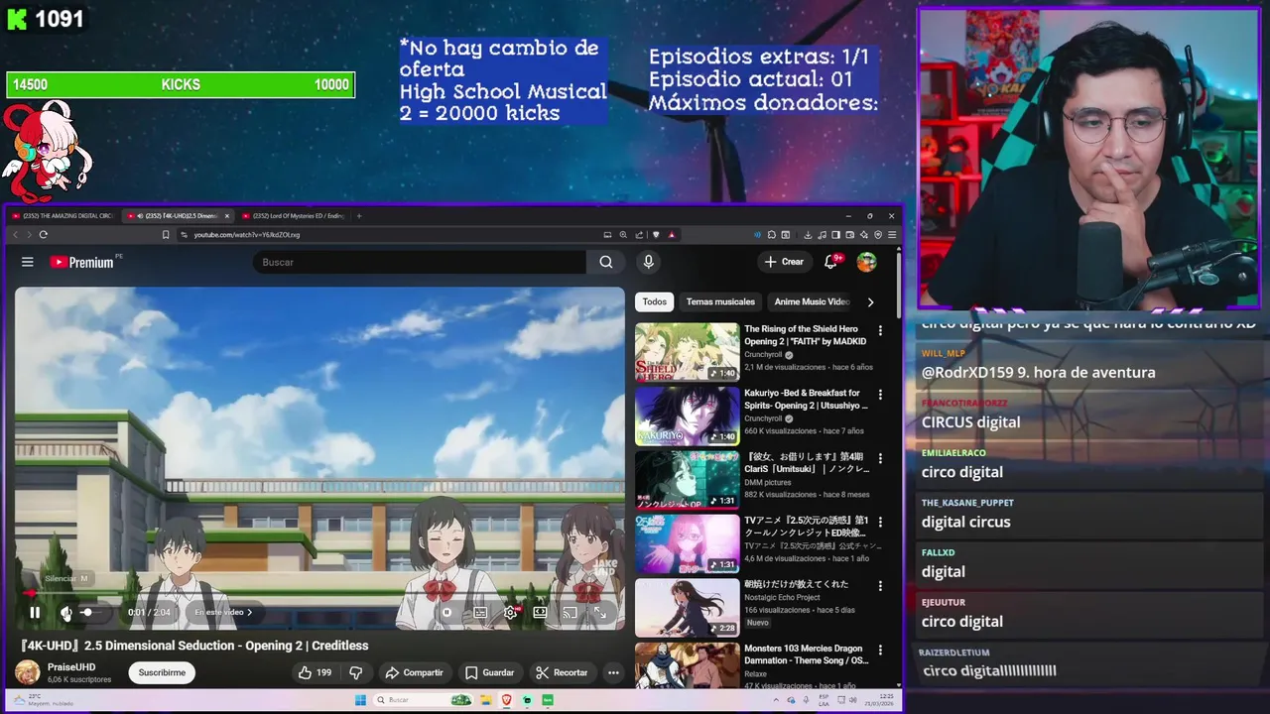Open the PraiseUHD channel name

point(71,667)
